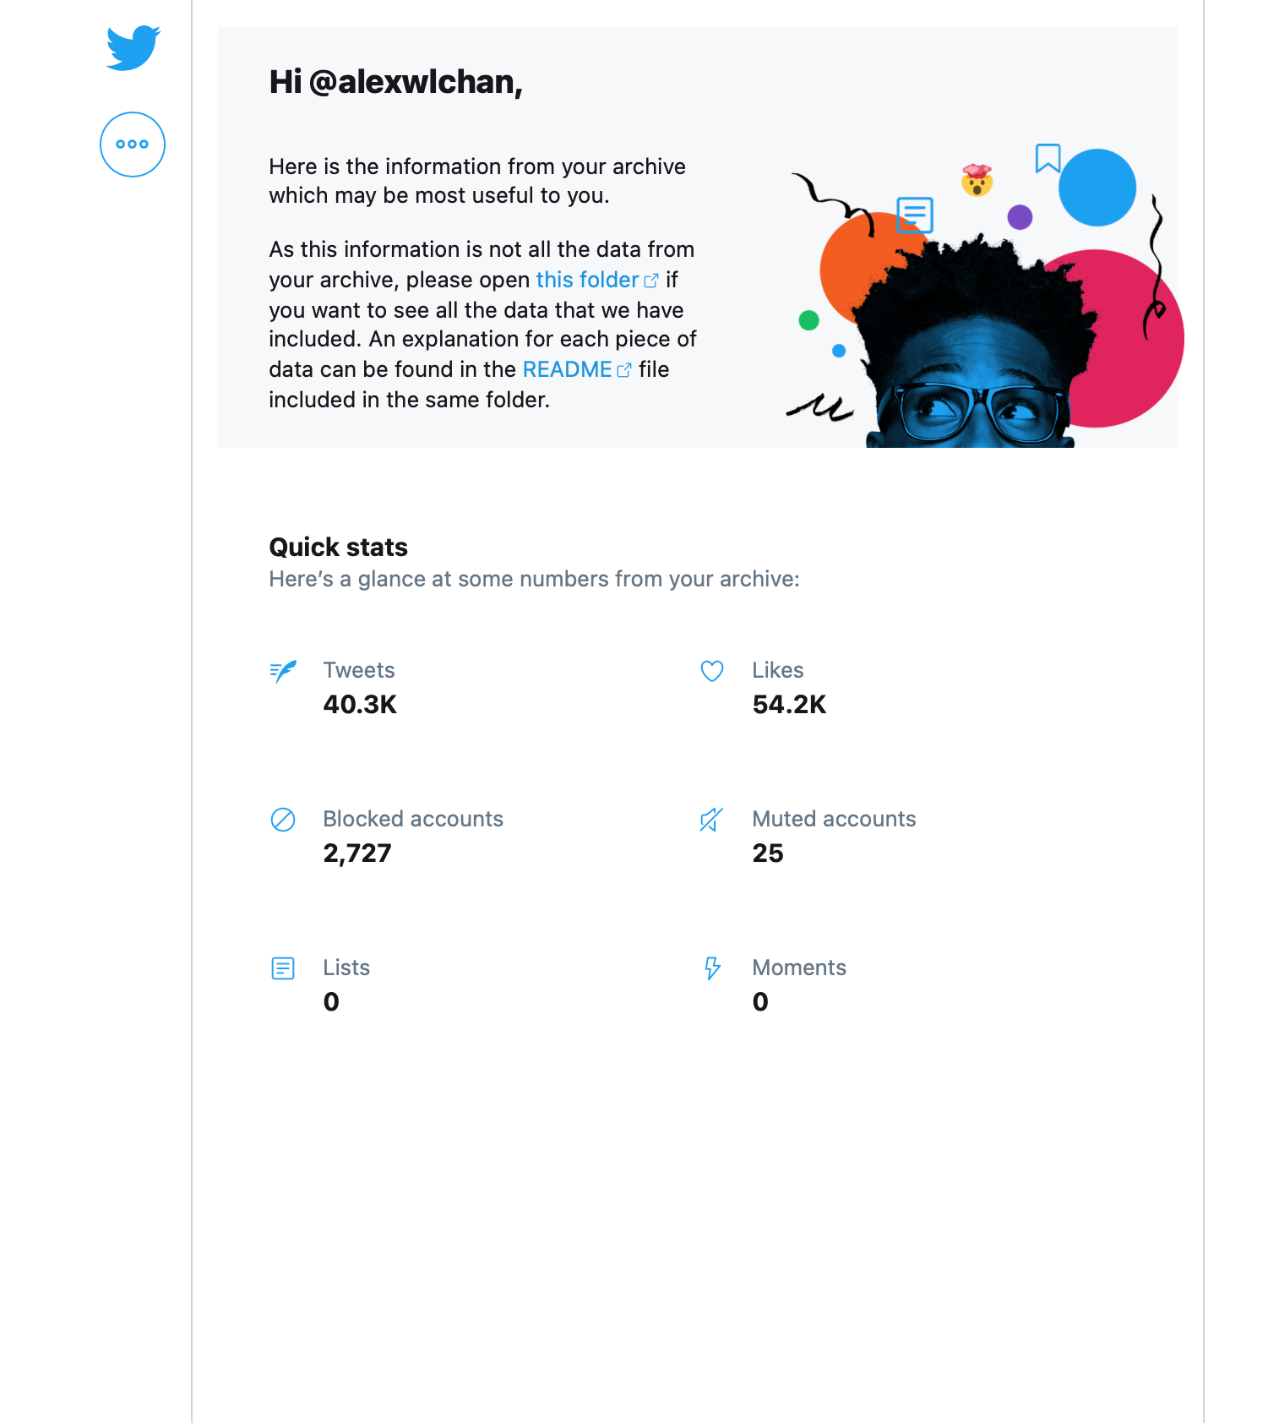Click the 54.2K Likes count
This screenshot has width=1279, height=1423.
click(789, 705)
